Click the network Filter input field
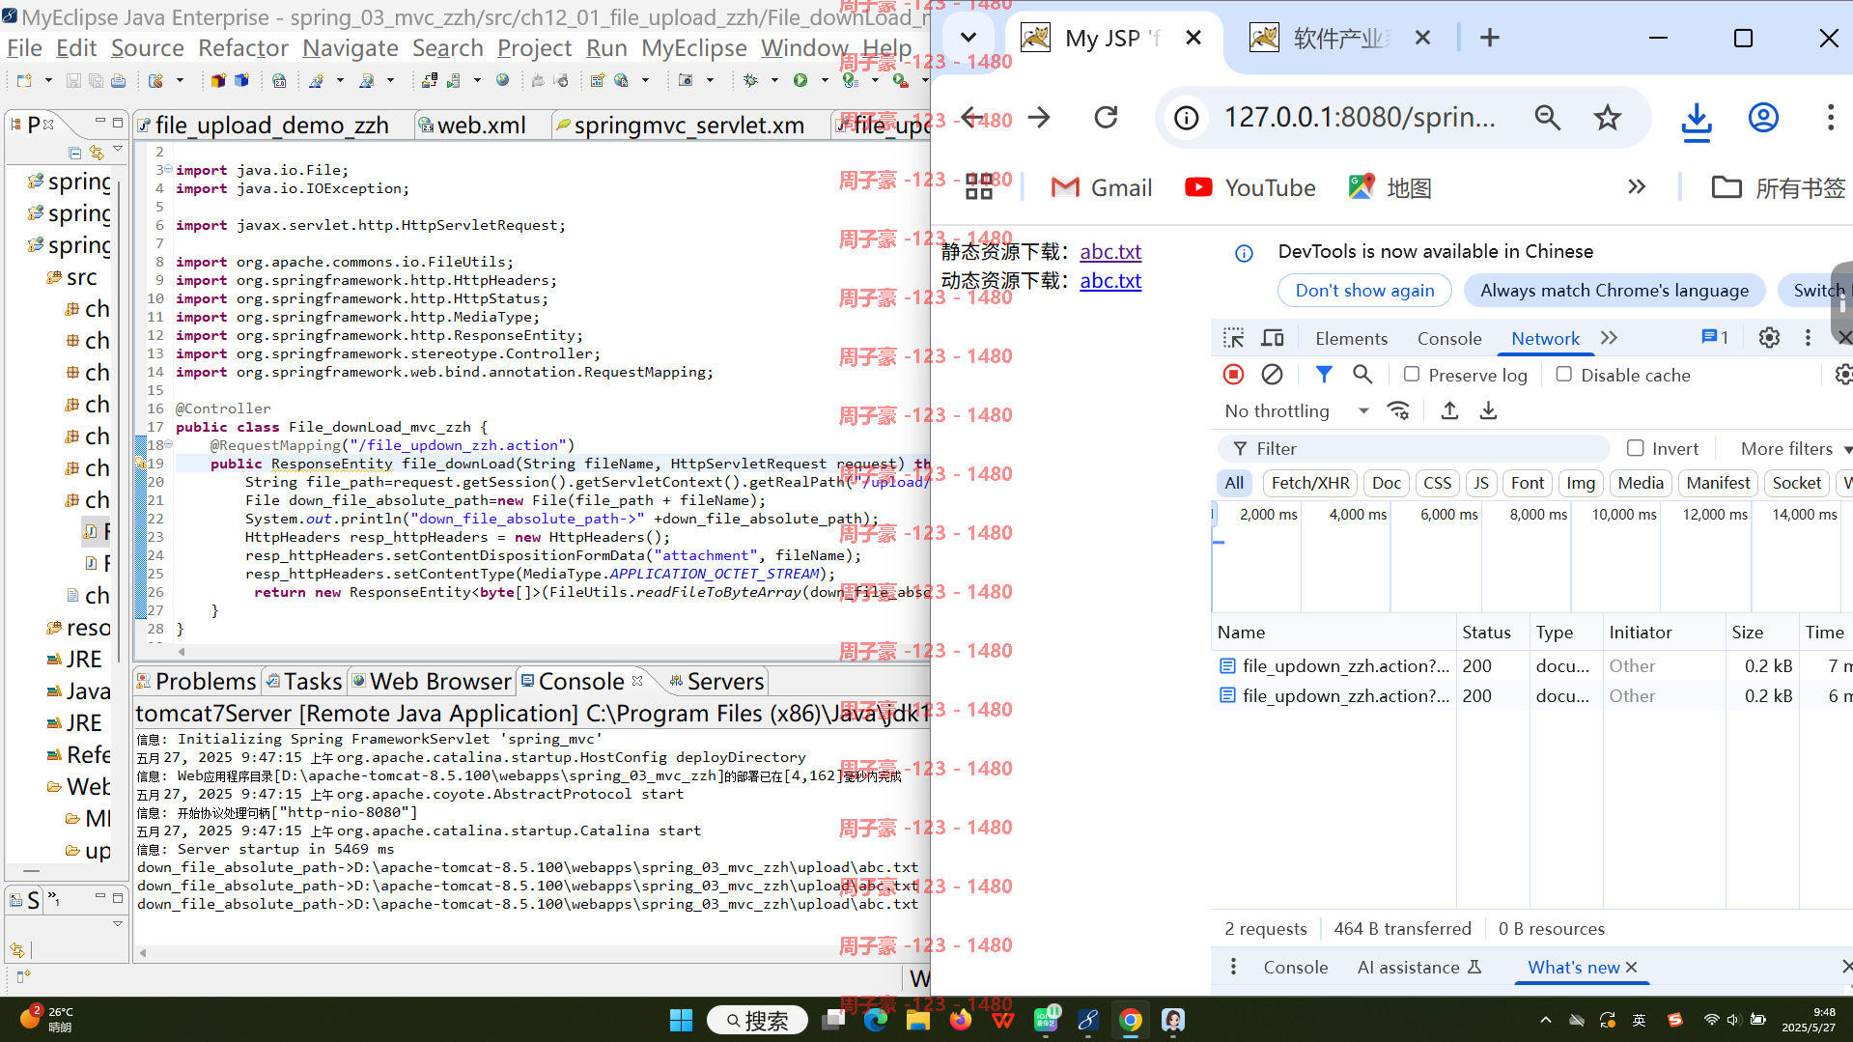 click(1414, 448)
